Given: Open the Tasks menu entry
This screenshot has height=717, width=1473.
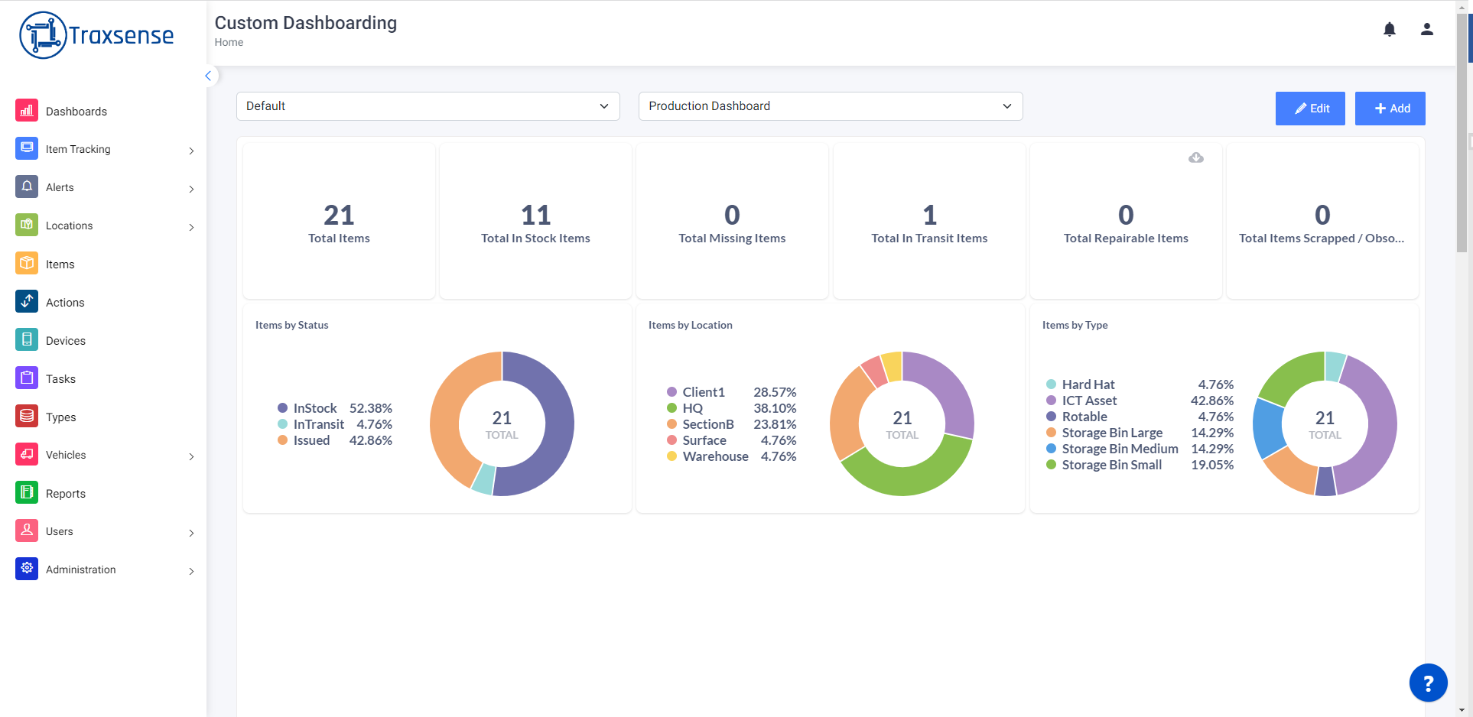Looking at the screenshot, I should coord(60,379).
